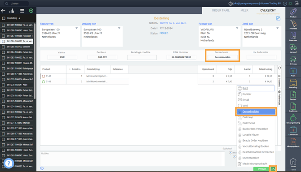The image size is (301, 172).
Task: Open the Preferences side panel
Action: [279, 98]
